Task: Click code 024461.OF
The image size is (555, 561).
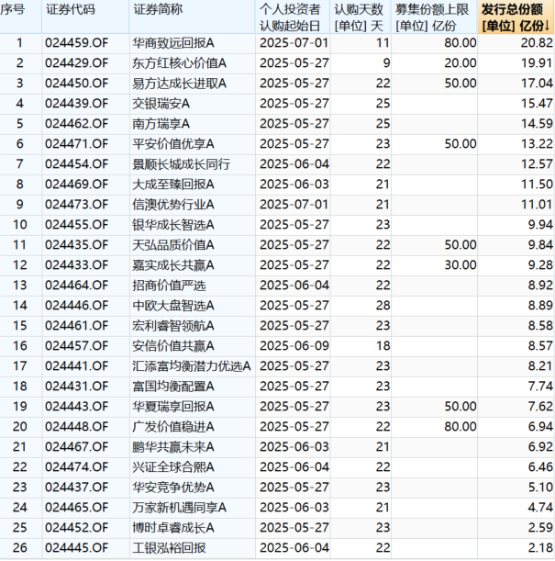Action: [76, 326]
